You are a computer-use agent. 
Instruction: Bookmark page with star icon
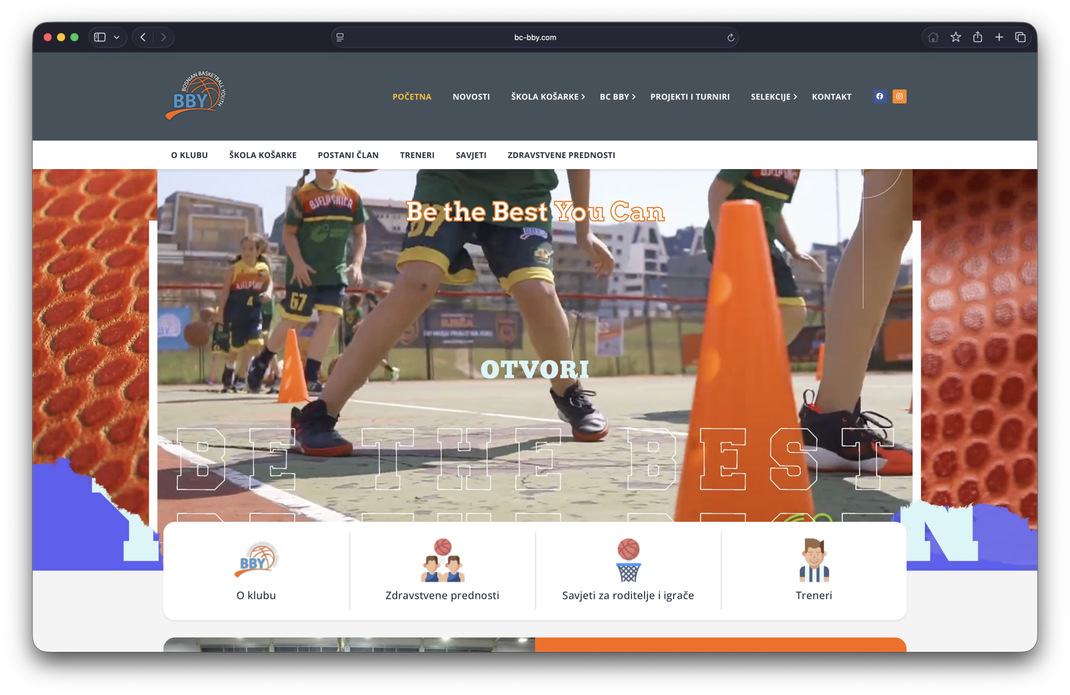(955, 37)
